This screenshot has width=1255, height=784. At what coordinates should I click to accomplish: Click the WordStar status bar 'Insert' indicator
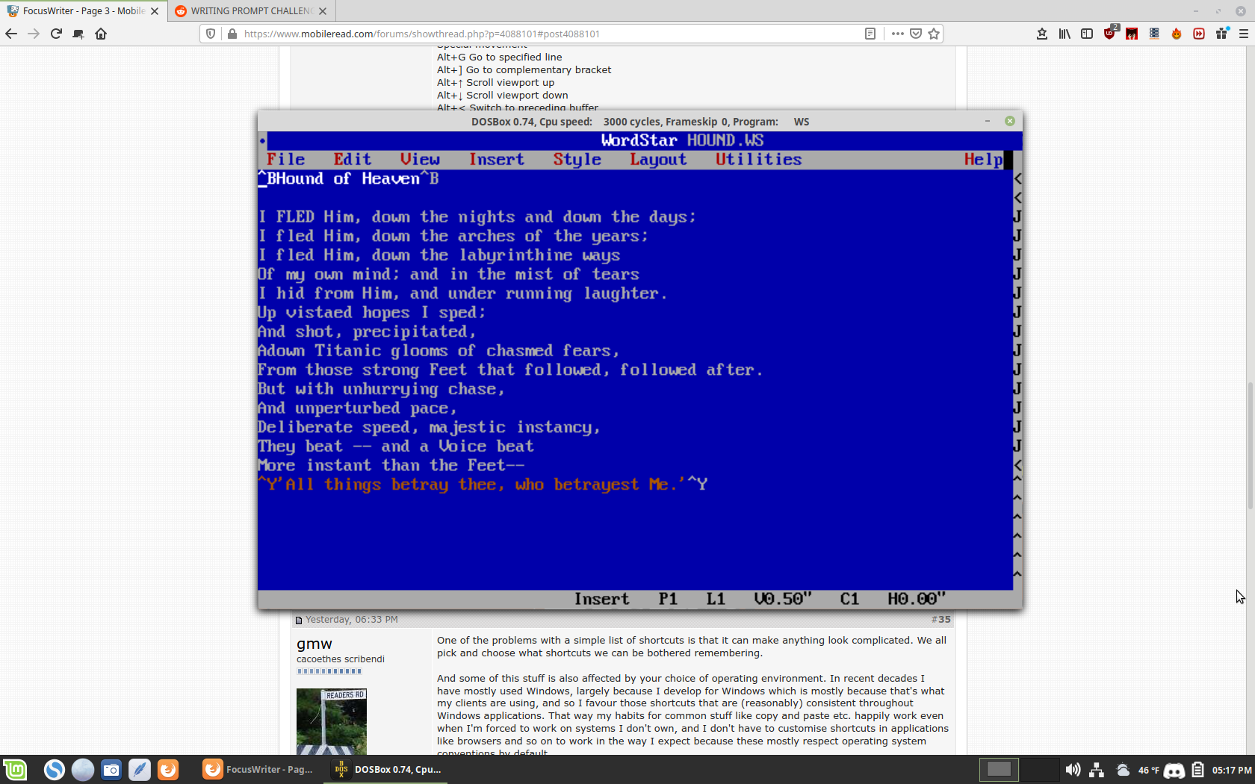(x=601, y=599)
